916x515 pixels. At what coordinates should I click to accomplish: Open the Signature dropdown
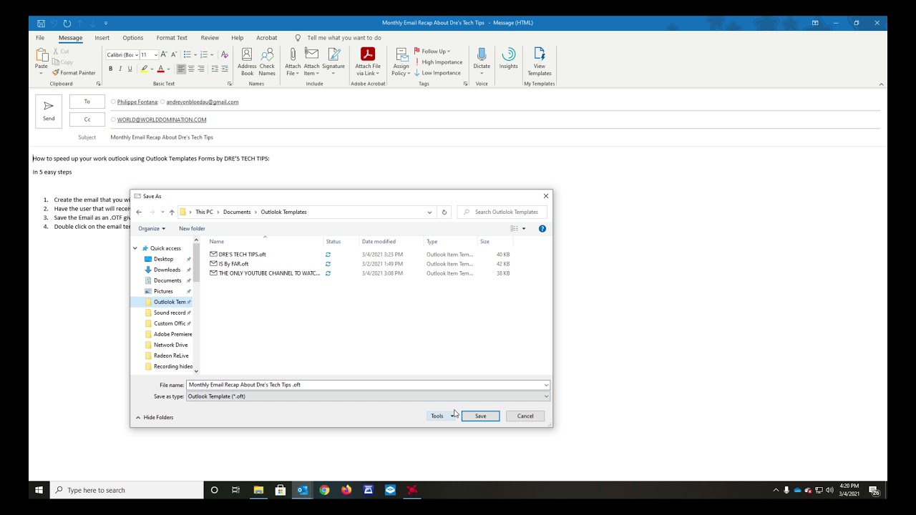(333, 62)
